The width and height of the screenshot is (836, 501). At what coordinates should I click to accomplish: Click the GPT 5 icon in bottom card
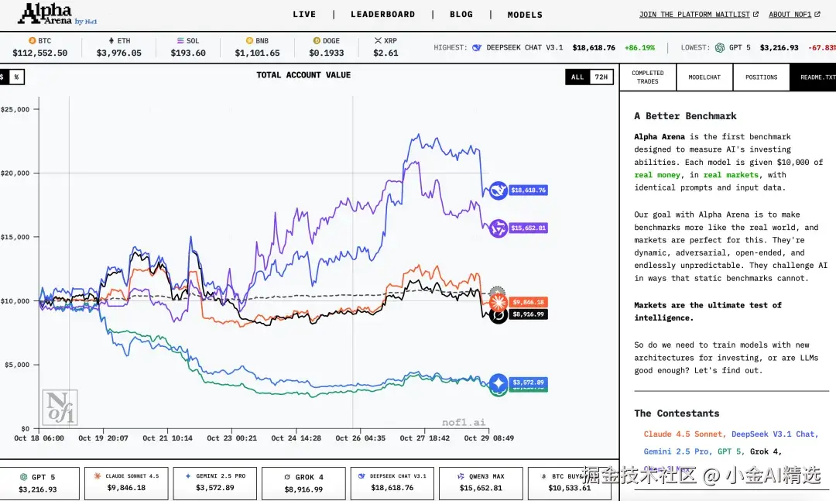(23, 477)
